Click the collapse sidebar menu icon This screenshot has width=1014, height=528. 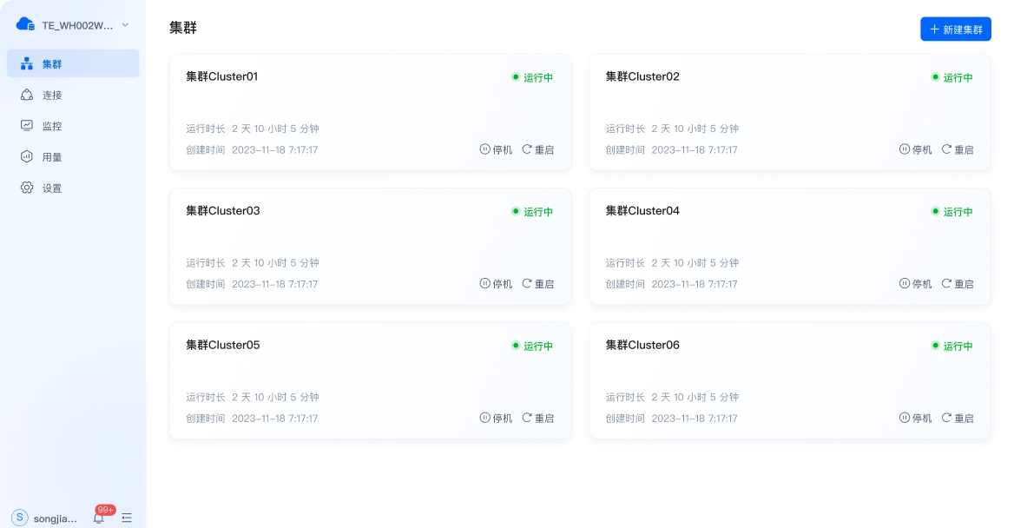(127, 518)
